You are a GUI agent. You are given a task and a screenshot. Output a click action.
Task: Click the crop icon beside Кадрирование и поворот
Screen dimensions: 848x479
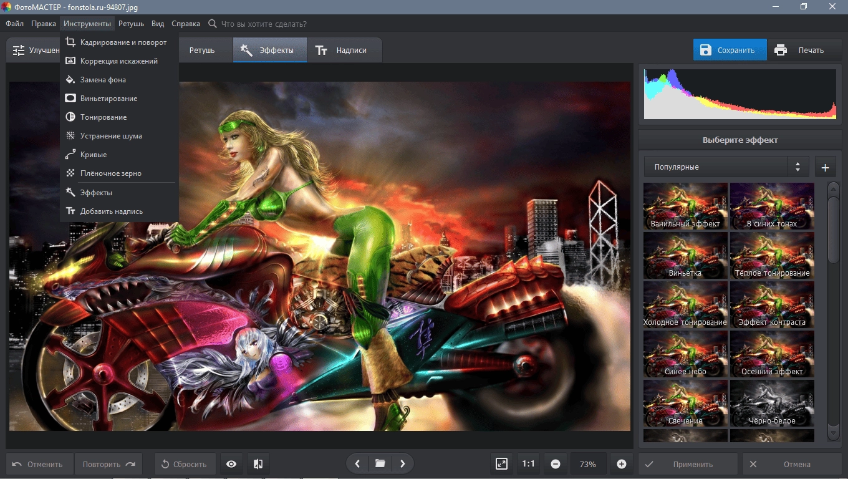click(x=70, y=42)
